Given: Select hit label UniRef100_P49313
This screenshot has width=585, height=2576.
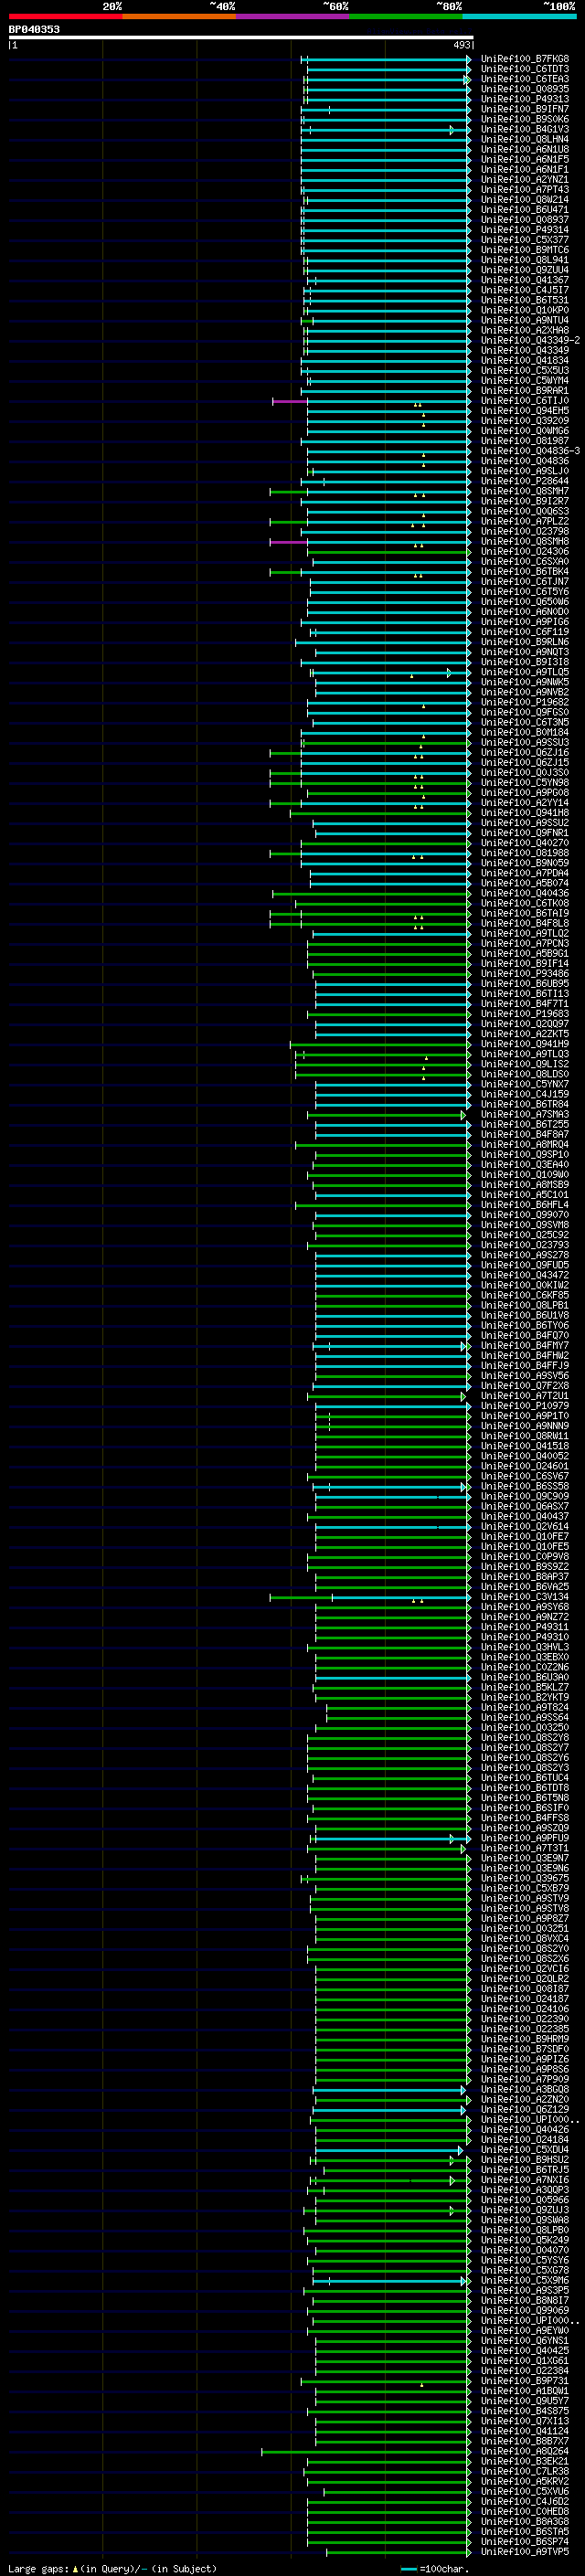Looking at the screenshot, I should (x=525, y=99).
